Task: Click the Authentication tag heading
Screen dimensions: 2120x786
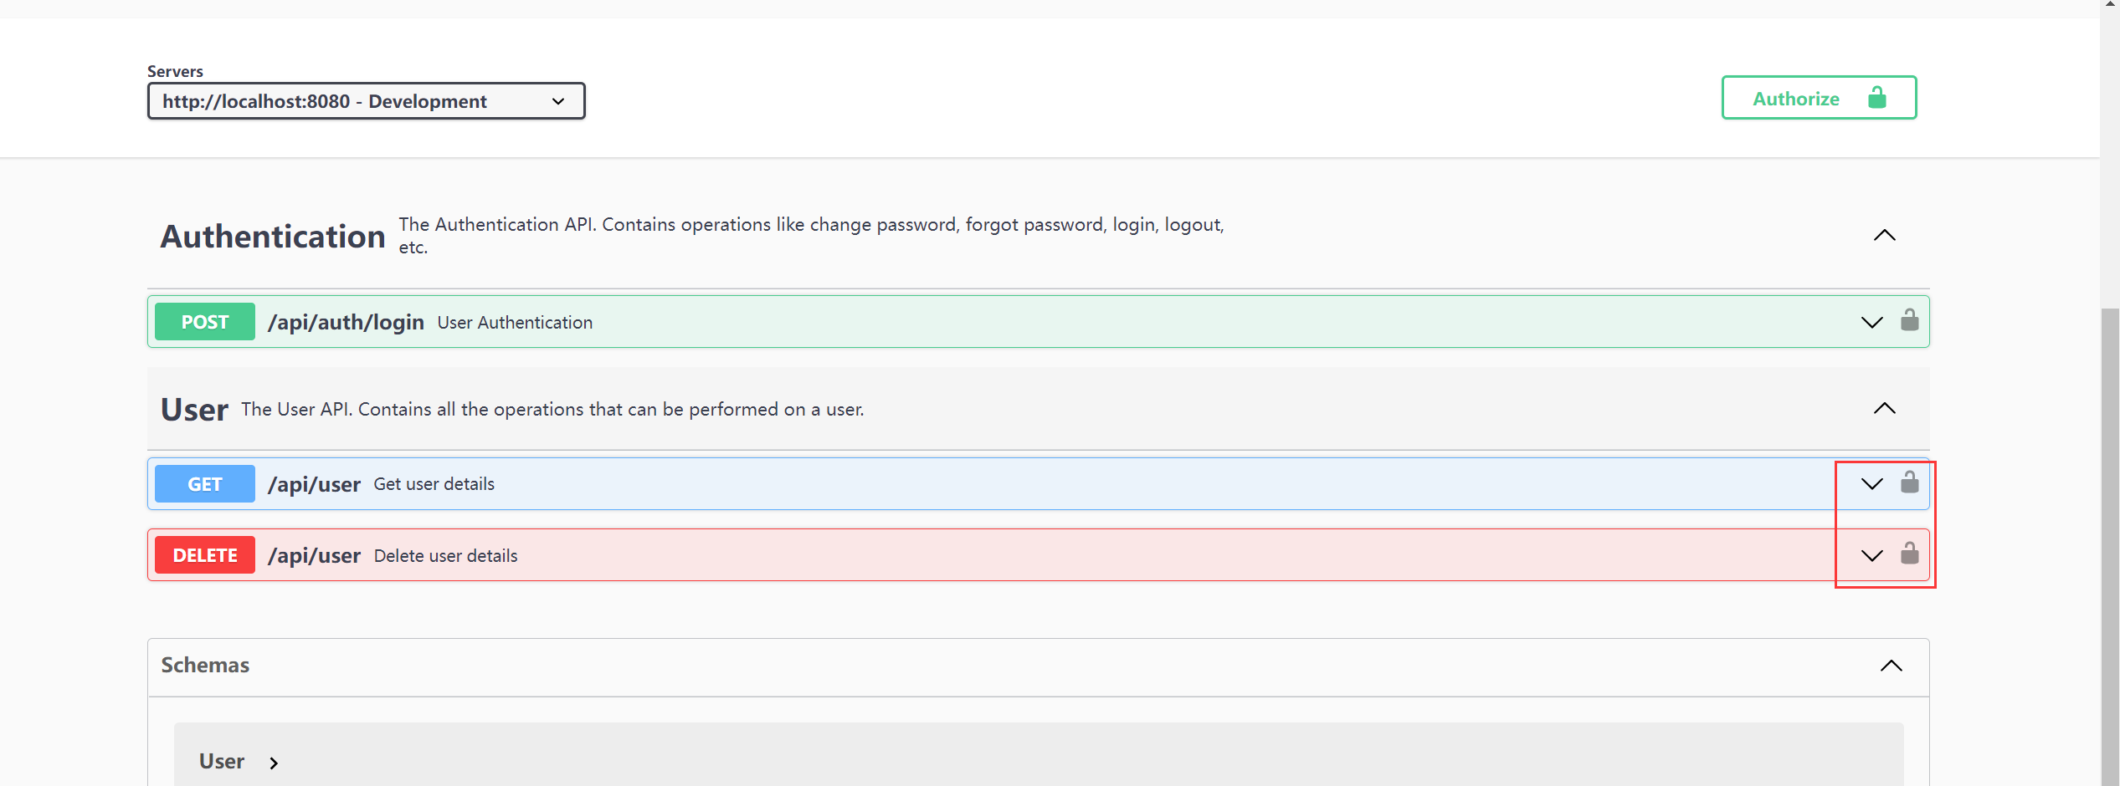Action: [273, 237]
